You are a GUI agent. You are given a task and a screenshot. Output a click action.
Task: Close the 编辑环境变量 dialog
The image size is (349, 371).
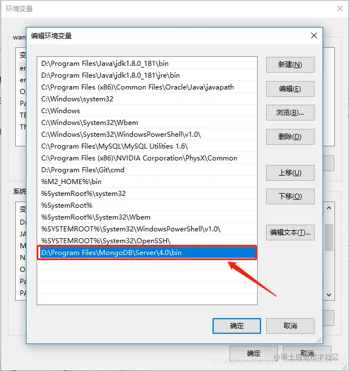(x=314, y=35)
